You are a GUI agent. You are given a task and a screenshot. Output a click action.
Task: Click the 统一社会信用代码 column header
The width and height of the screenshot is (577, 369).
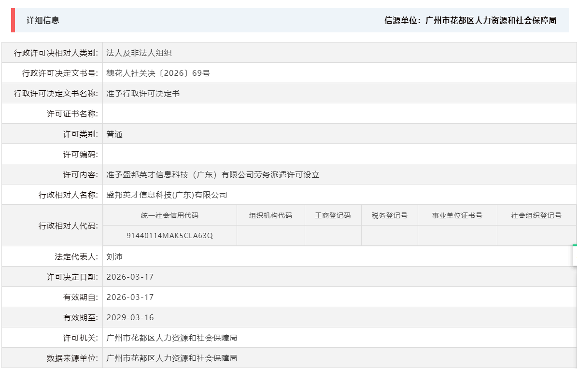tap(169, 215)
